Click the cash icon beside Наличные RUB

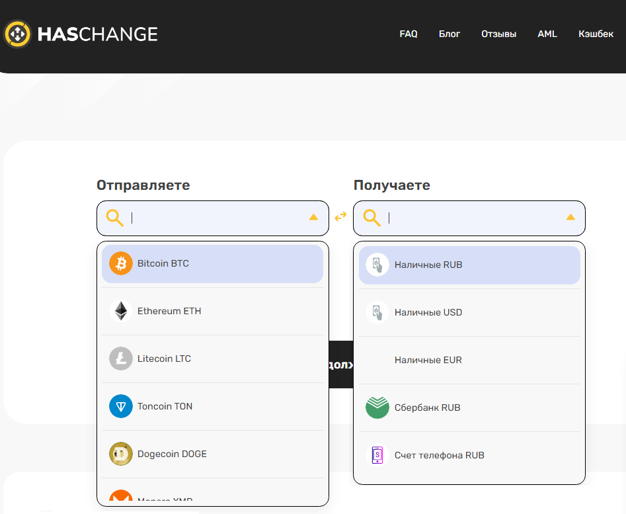pos(377,265)
